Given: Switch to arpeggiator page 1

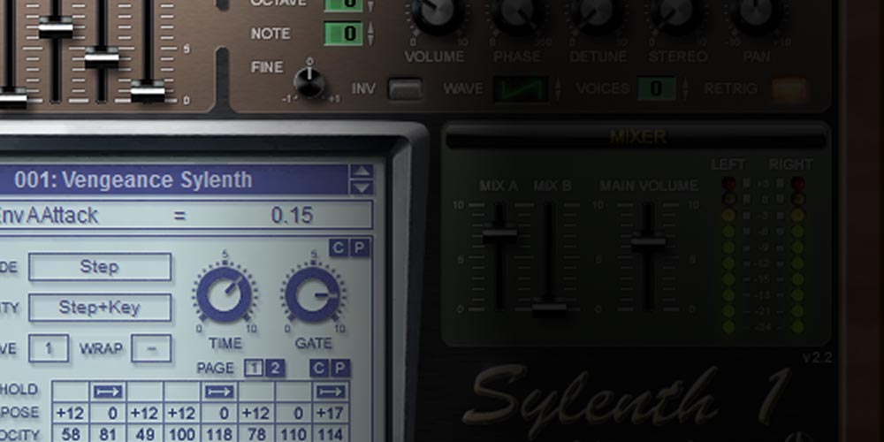Looking at the screenshot, I should (x=253, y=369).
